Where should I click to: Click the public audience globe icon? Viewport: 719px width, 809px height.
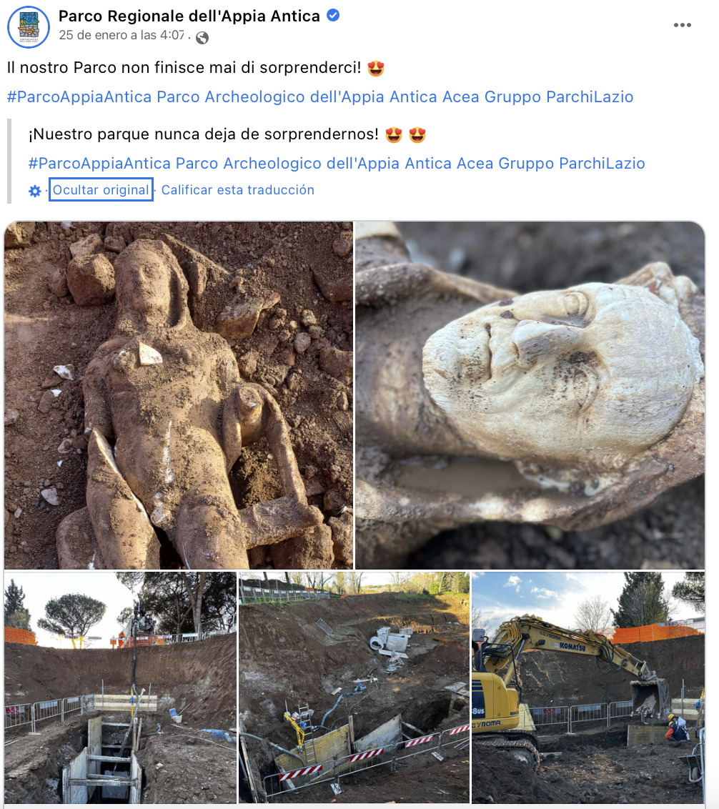[202, 38]
